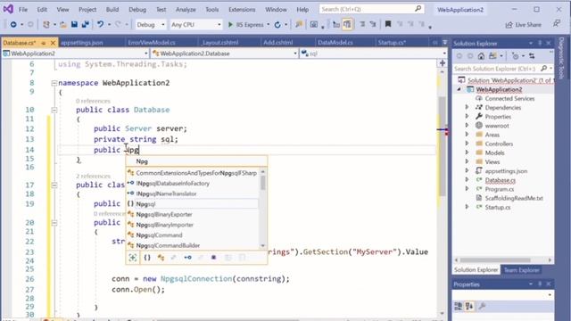Click the navigate backward circle icon
Image resolution: width=571 pixels, height=321 pixels.
click(x=13, y=24)
